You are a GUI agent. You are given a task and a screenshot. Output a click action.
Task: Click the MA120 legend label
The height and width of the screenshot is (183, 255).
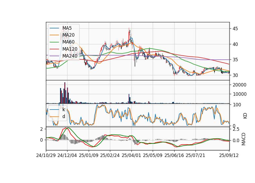click(70, 49)
